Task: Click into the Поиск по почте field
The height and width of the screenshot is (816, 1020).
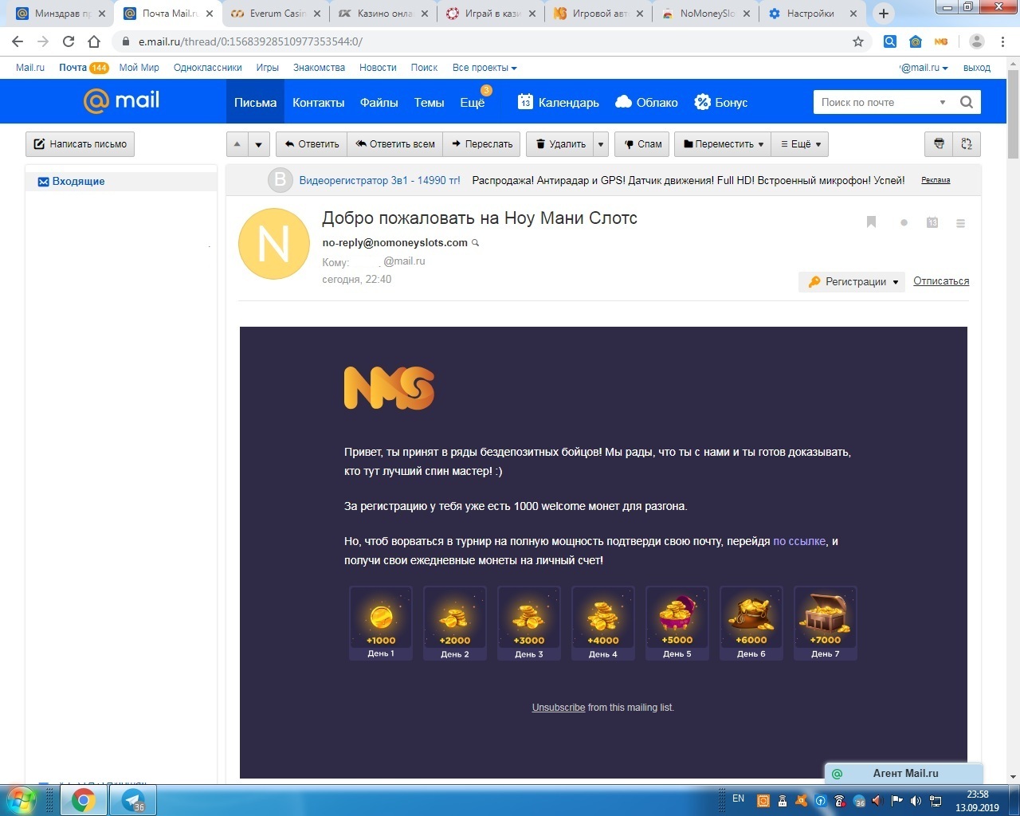Action: point(875,102)
